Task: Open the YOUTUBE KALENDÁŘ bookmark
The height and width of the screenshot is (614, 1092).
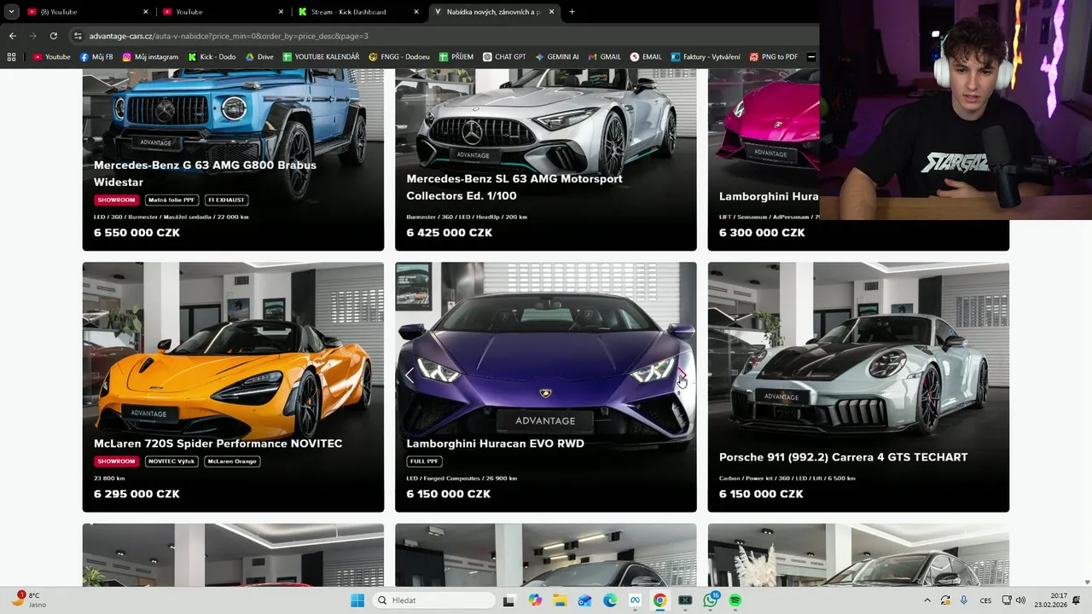Action: (321, 57)
